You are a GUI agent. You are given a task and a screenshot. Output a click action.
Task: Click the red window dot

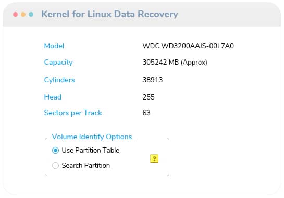click(x=16, y=14)
